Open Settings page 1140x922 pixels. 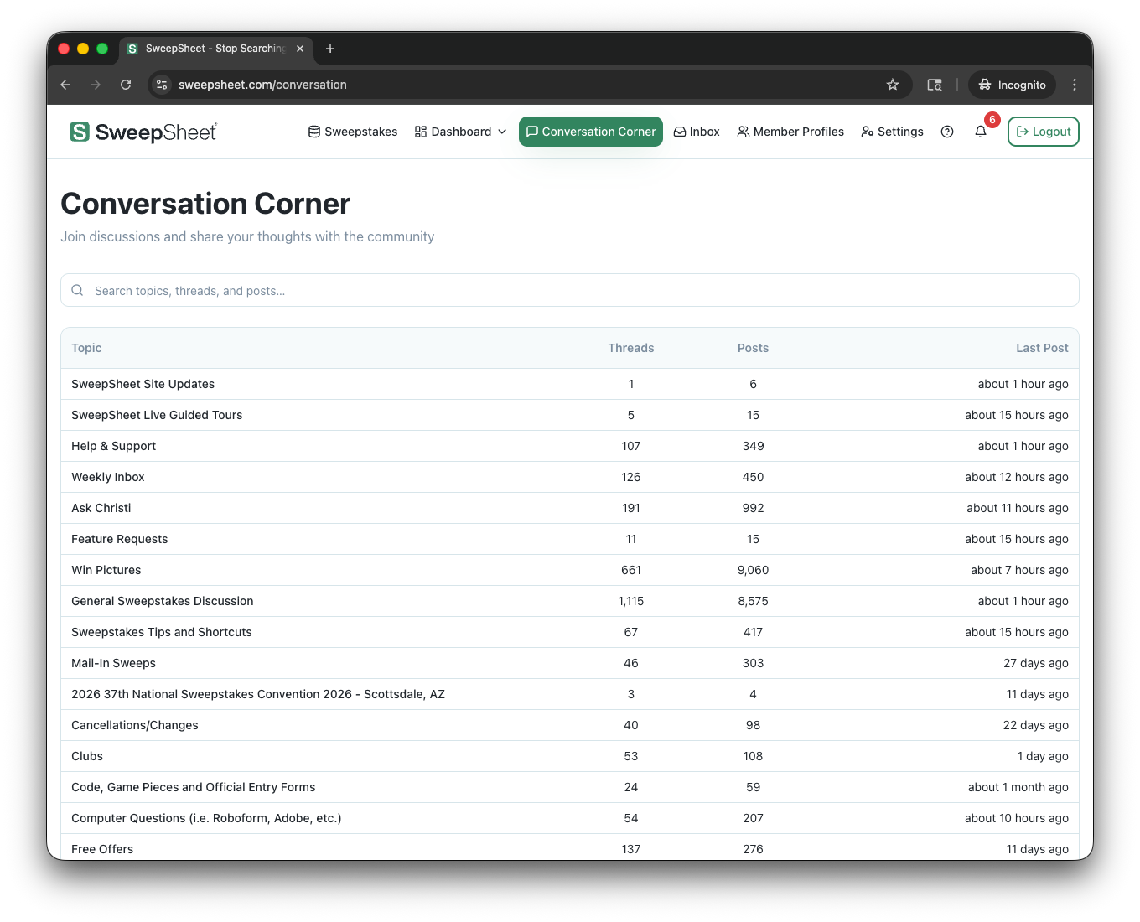(x=892, y=132)
